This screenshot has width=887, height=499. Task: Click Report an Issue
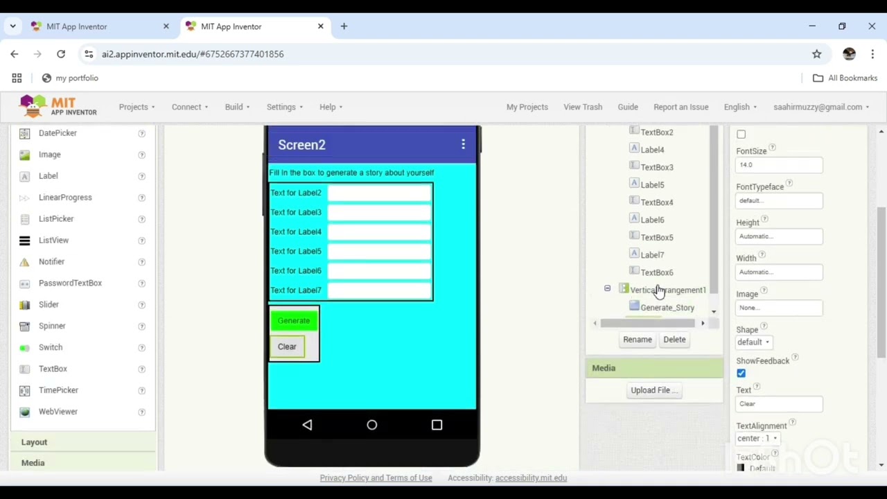680,107
